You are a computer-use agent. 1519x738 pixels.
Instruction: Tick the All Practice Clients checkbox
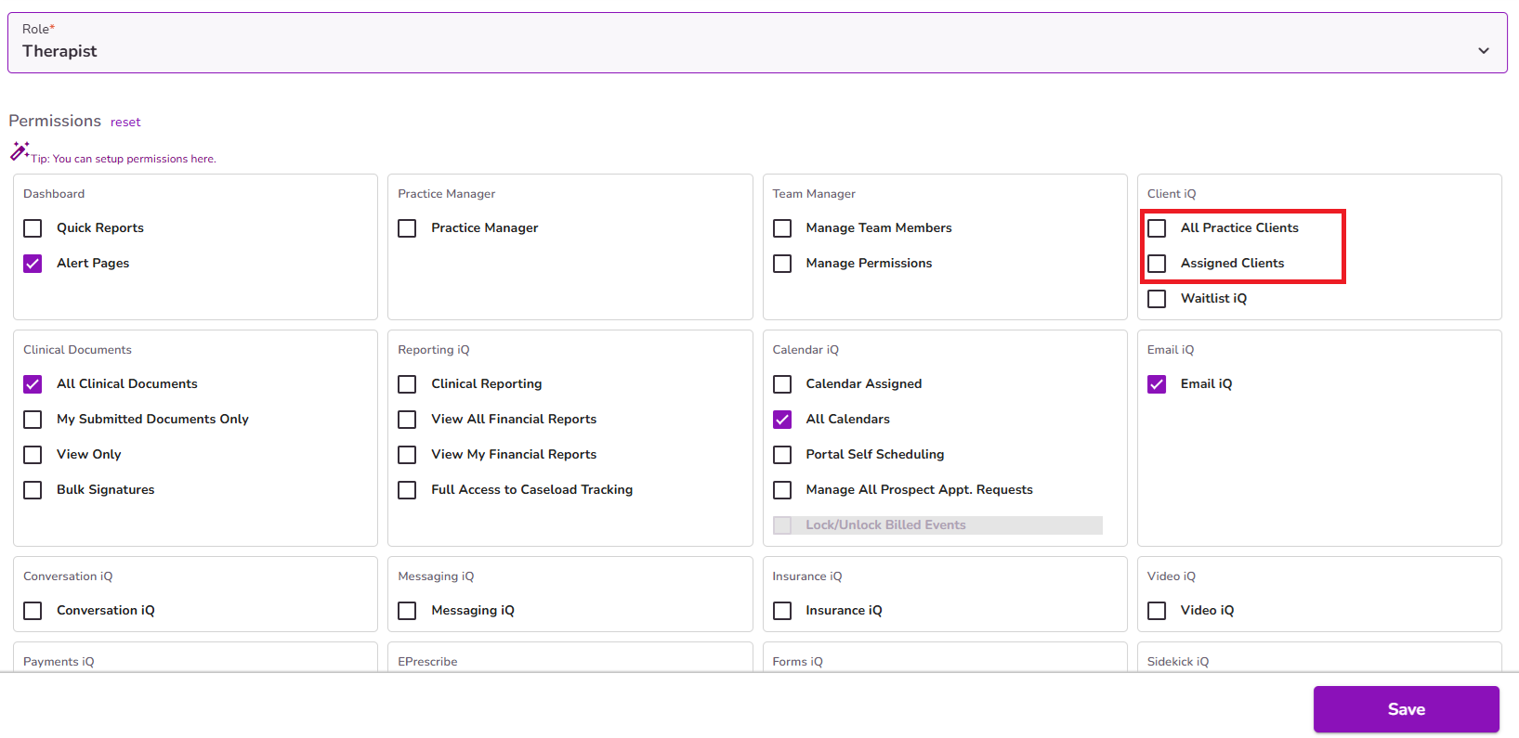tap(1157, 228)
